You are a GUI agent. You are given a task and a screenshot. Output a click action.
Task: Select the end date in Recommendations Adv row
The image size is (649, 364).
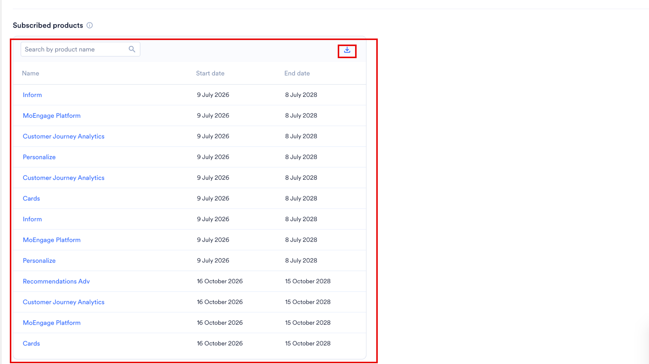pos(308,281)
